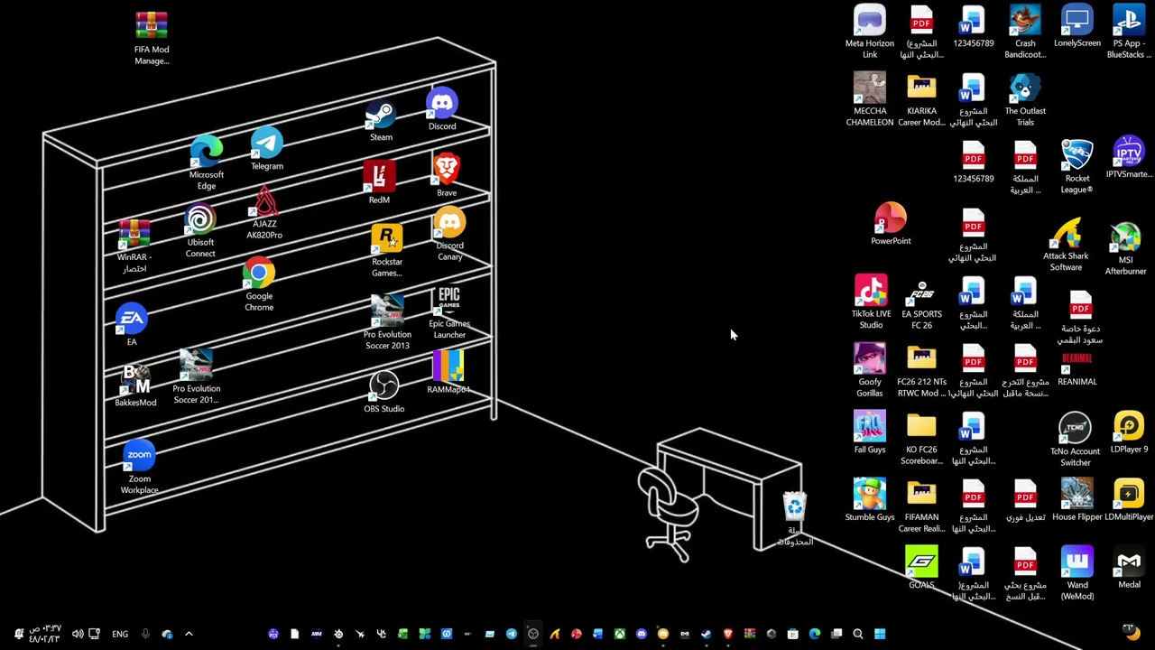Select the Telegram desktop icon
Screen dimensions: 1155x650
(267, 149)
